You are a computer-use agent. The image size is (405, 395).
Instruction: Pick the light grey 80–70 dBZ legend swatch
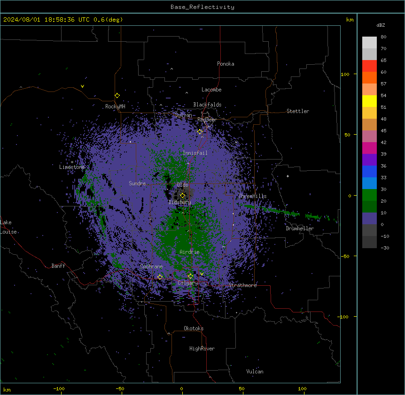pos(369,43)
